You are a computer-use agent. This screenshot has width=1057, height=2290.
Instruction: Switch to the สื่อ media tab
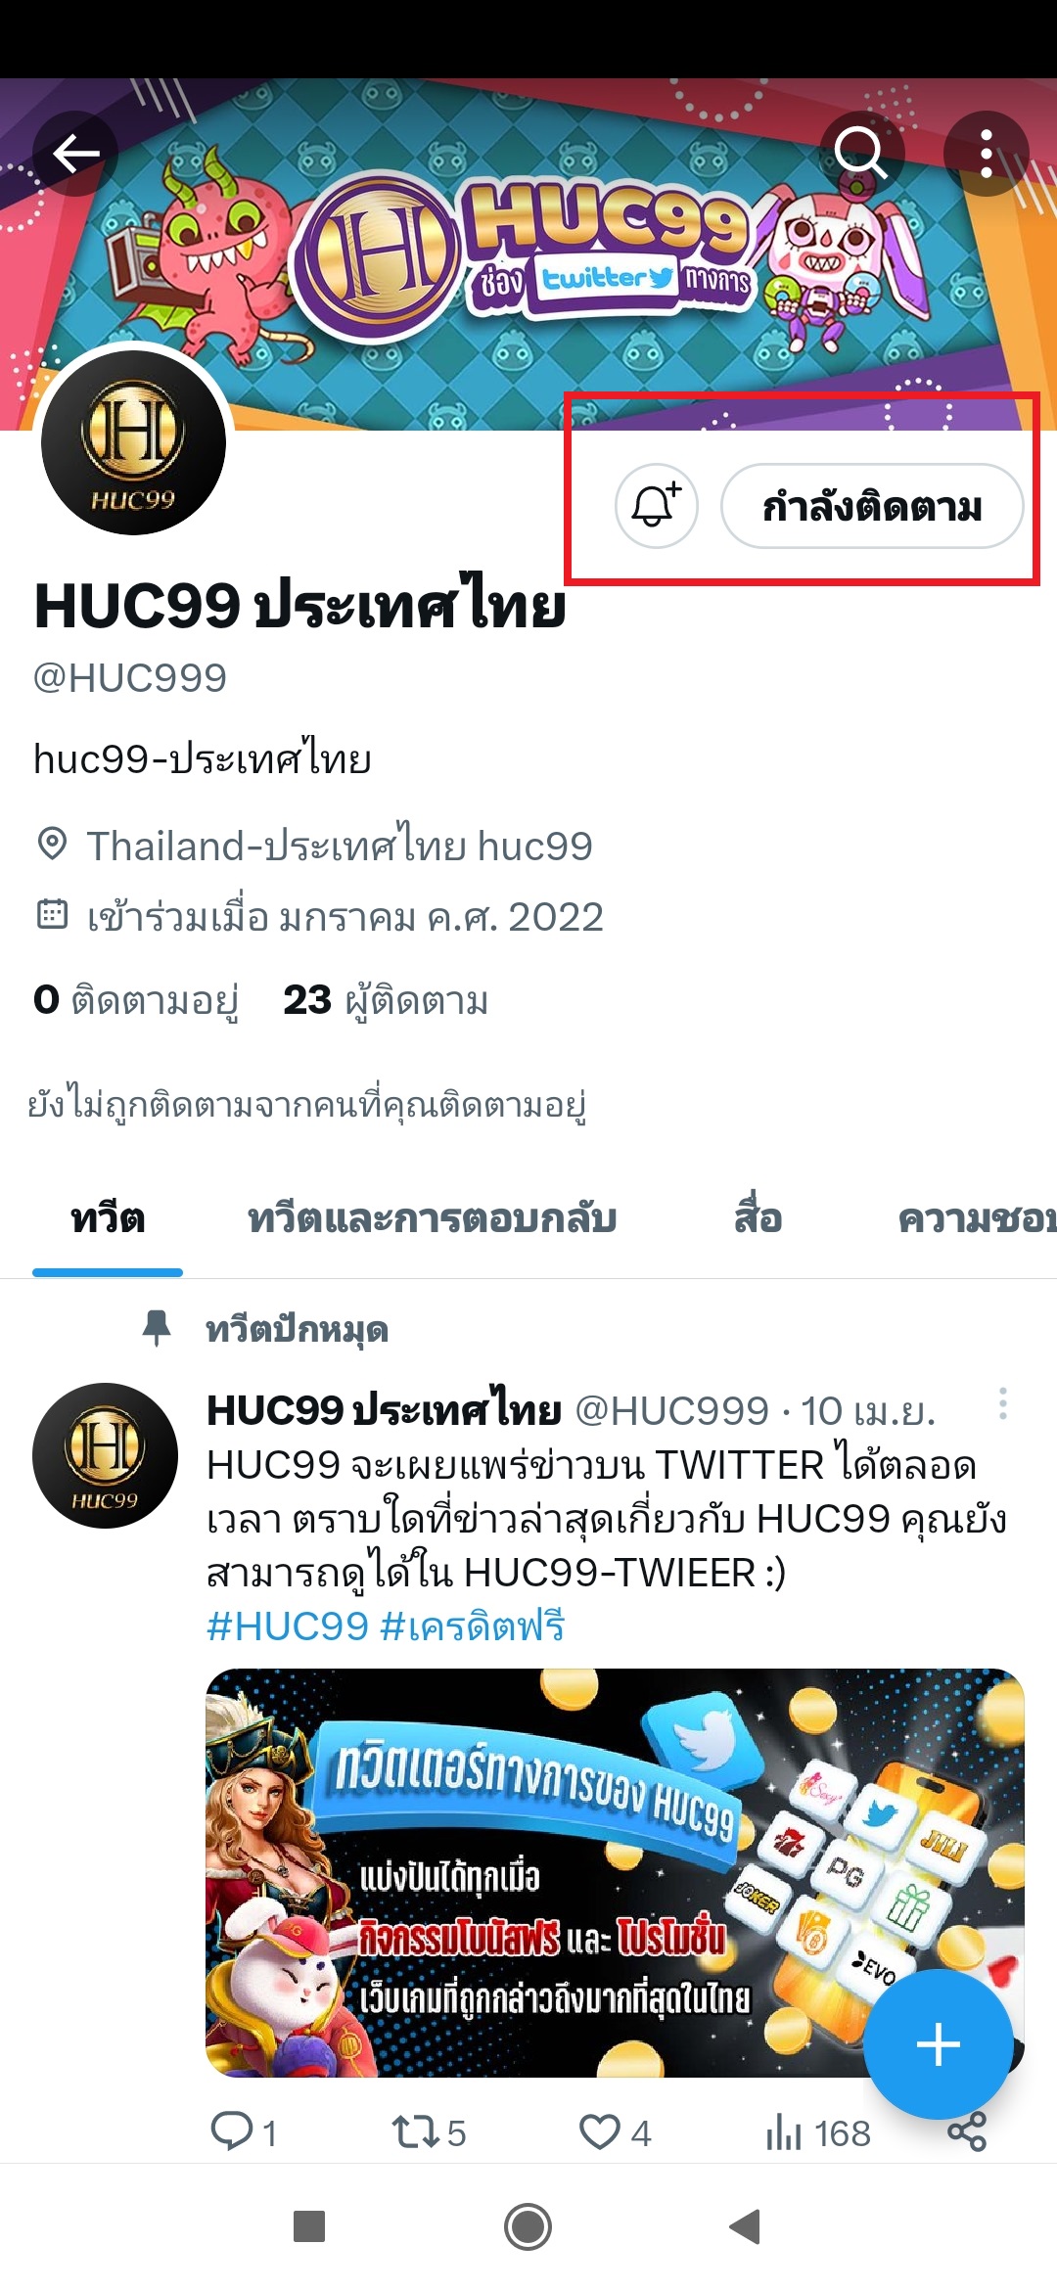[758, 1220]
